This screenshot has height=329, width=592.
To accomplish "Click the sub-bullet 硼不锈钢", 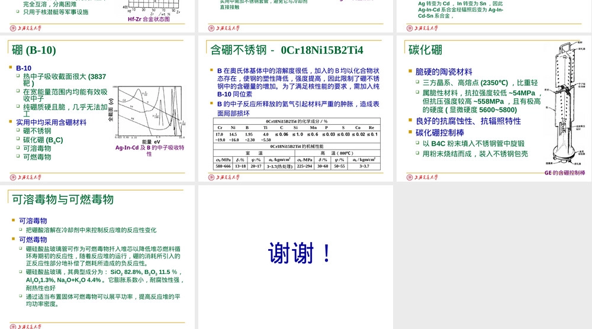I will (37, 131).
